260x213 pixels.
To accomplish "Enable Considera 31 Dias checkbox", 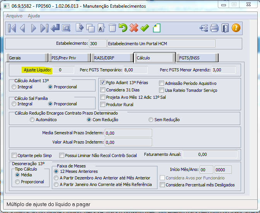I will pyautogui.click(x=103, y=90).
